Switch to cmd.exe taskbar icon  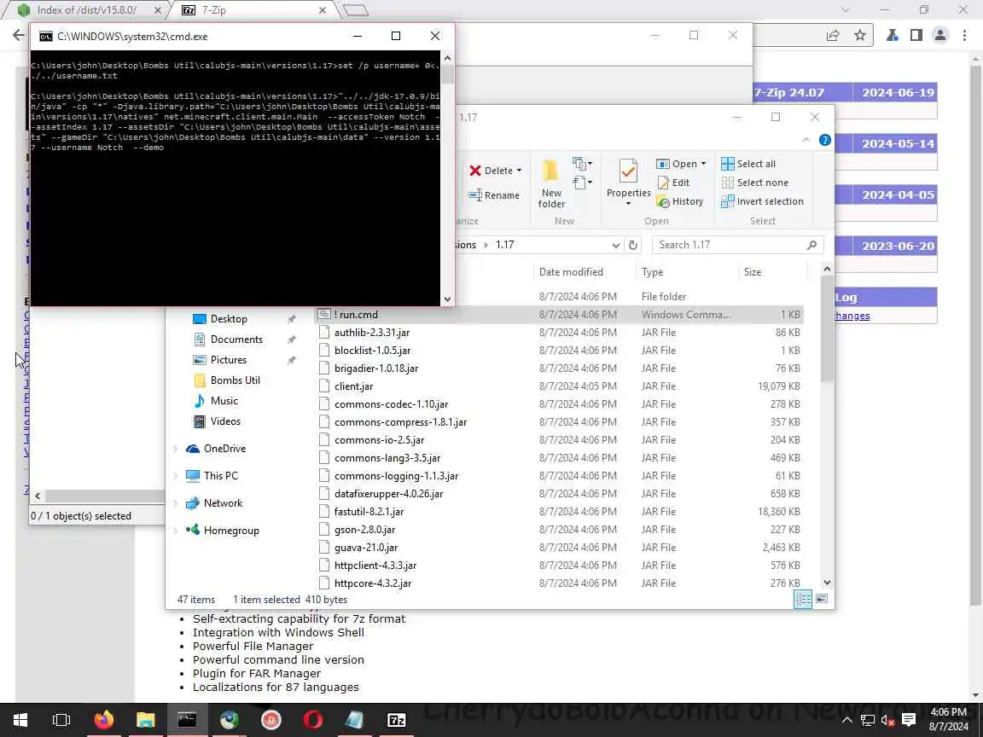187,720
